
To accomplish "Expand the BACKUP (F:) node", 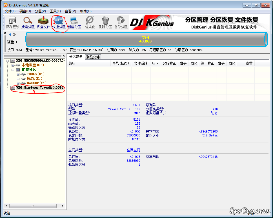I will [18, 84].
